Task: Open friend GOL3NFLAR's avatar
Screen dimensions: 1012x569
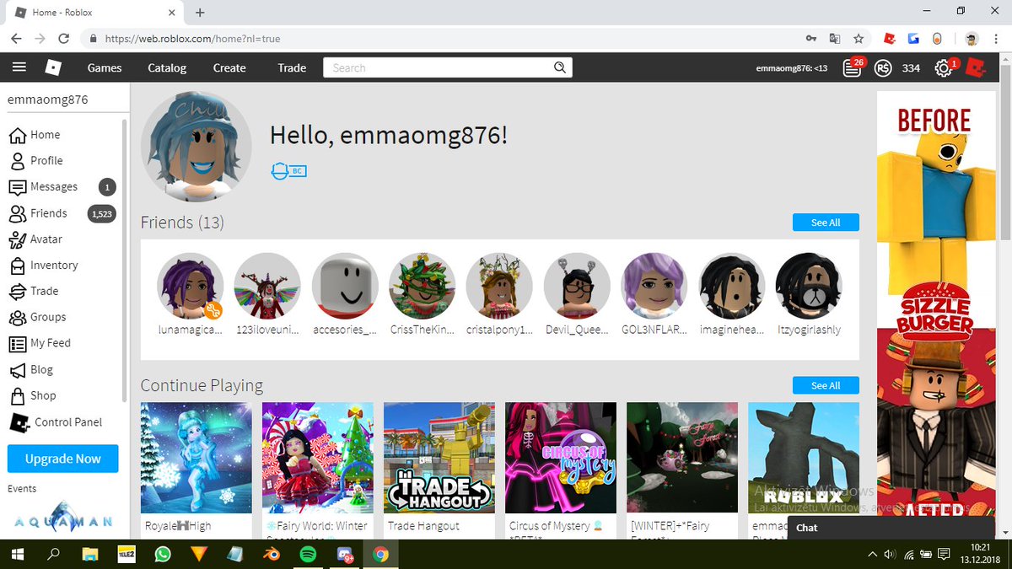Action: tap(655, 286)
